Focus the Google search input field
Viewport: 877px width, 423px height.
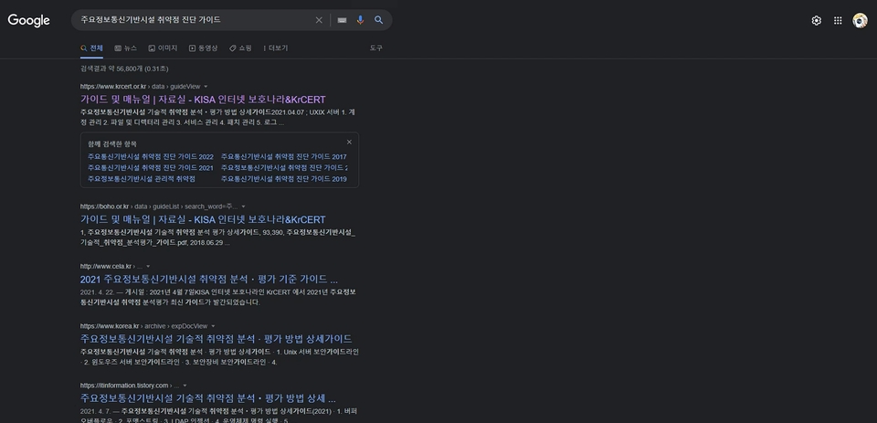click(x=195, y=20)
